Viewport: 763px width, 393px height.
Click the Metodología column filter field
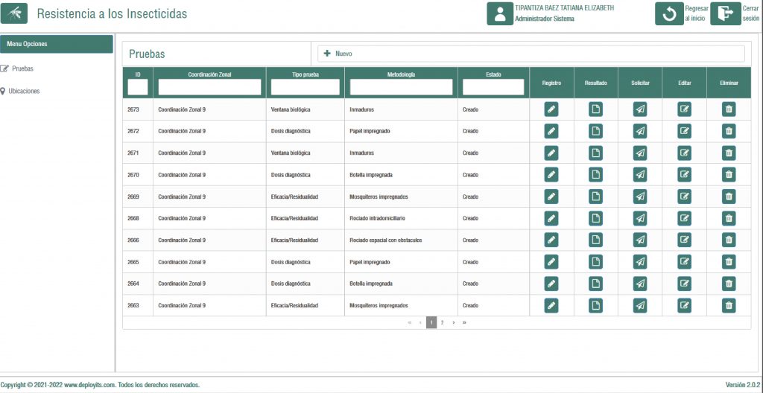pyautogui.click(x=401, y=87)
